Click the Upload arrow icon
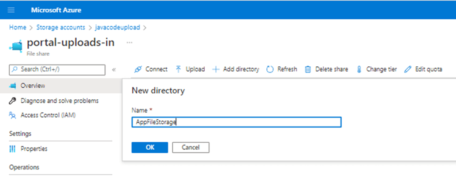The image size is (456, 177). click(x=179, y=69)
